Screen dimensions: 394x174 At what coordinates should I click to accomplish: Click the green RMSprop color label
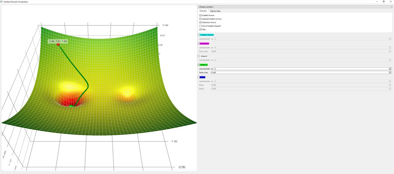[204, 65]
